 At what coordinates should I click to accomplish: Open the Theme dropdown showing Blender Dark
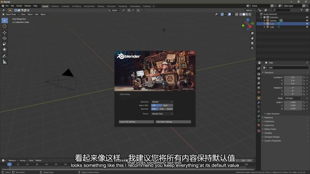tap(162, 114)
